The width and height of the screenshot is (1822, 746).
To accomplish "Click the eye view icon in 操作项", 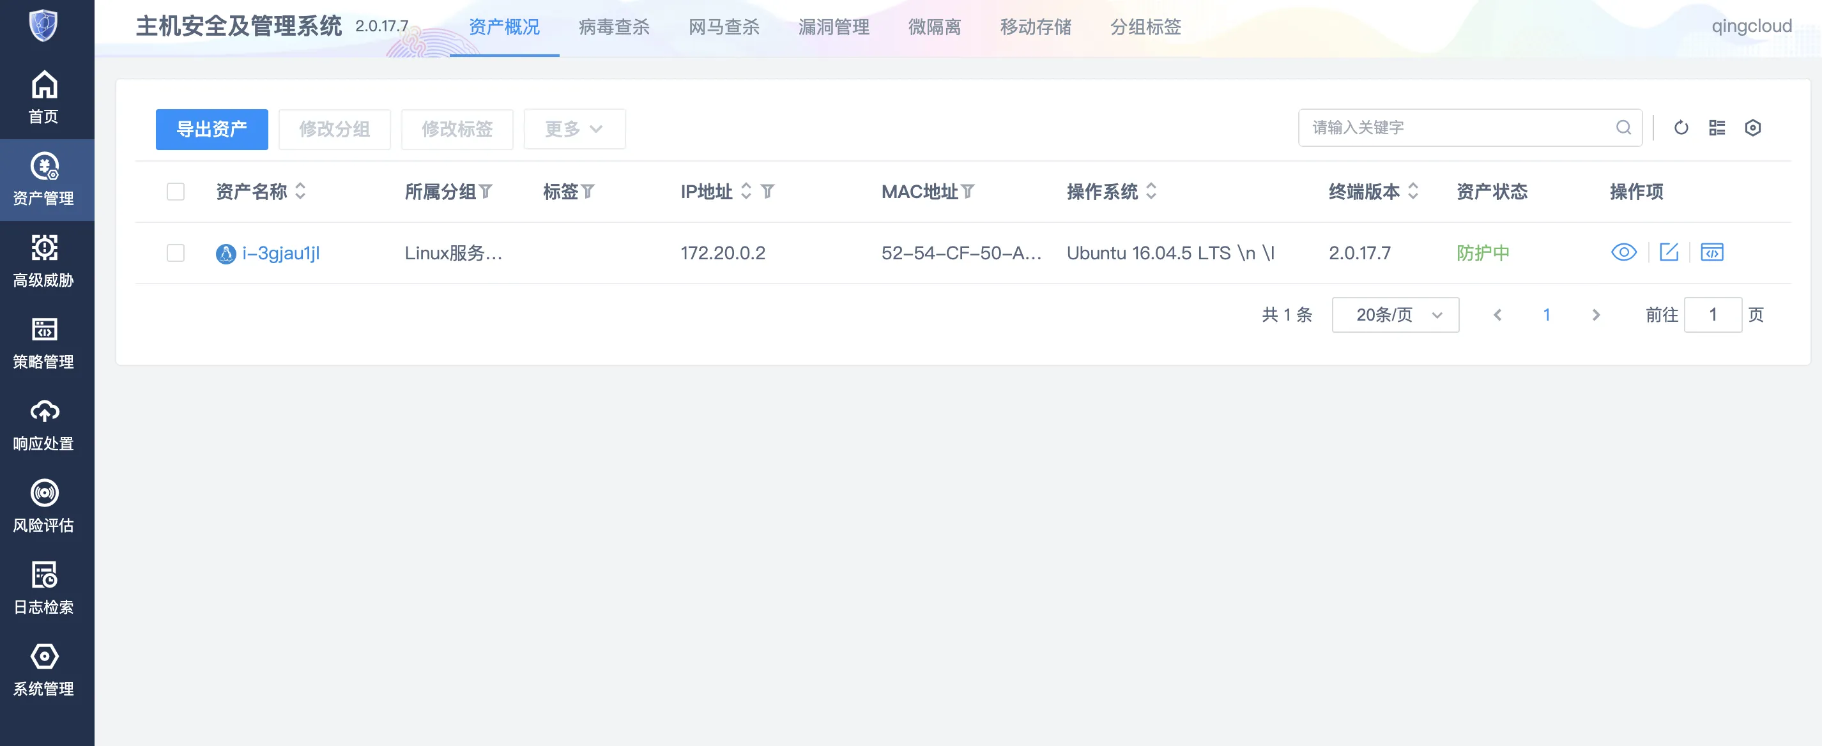I will pyautogui.click(x=1623, y=252).
